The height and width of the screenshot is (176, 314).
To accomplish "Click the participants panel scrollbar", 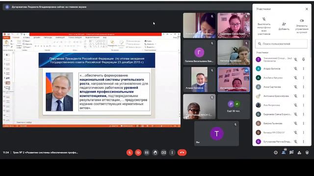I will click(x=311, y=48).
